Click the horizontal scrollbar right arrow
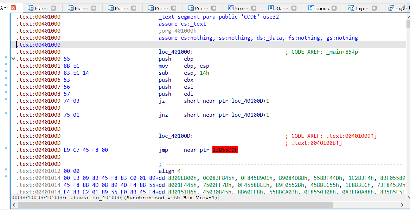Viewport: 410px width, 210px height. pyautogui.click(x=403, y=205)
